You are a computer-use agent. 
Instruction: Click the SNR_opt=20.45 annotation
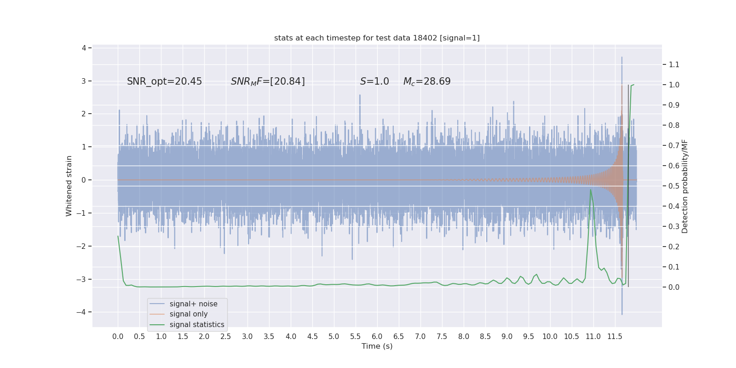point(164,81)
